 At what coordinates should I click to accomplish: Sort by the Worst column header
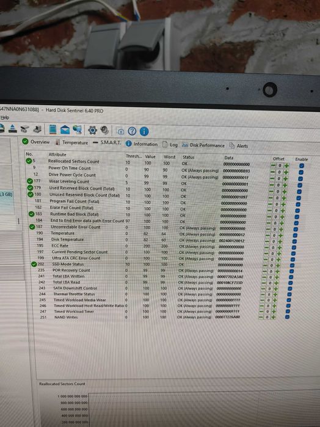coord(169,157)
